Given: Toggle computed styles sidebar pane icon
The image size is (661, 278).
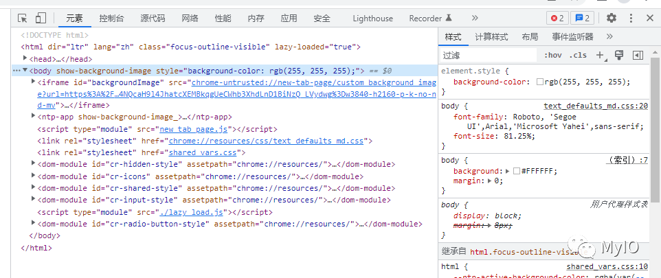Looking at the screenshot, I should [638, 55].
